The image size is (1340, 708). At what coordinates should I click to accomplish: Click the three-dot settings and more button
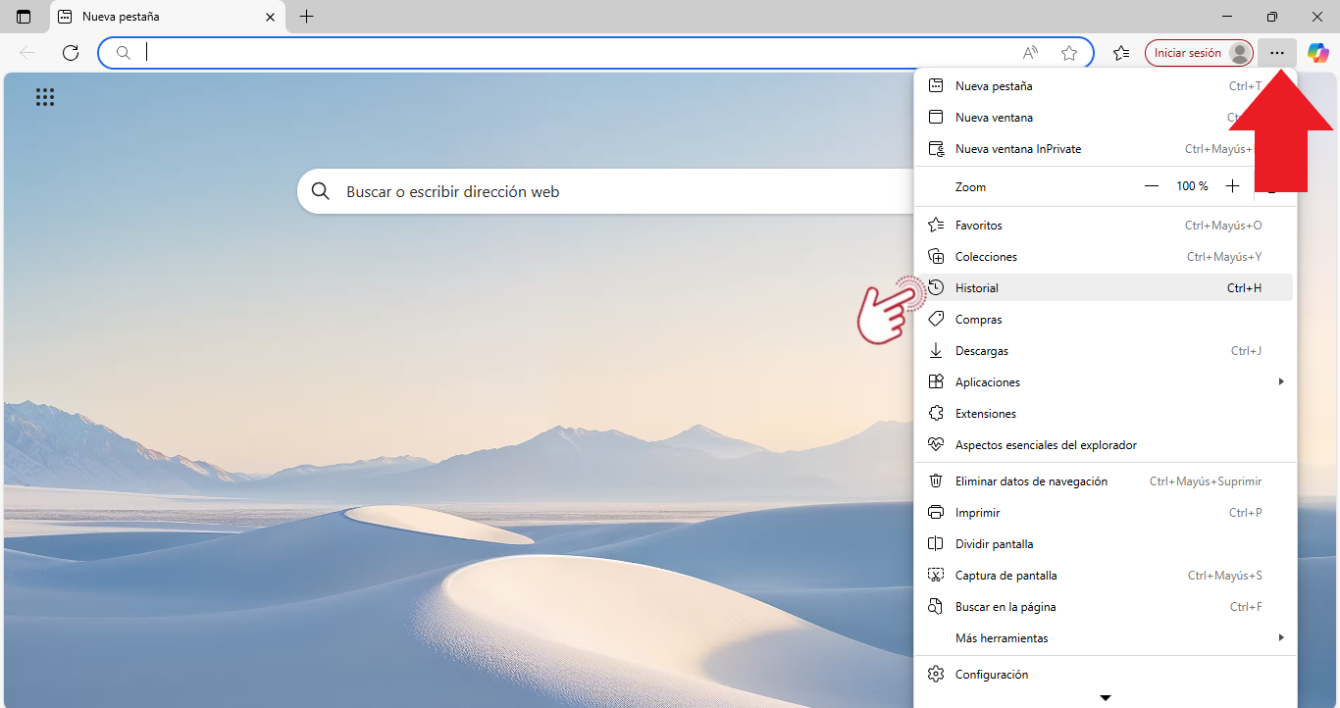point(1276,53)
